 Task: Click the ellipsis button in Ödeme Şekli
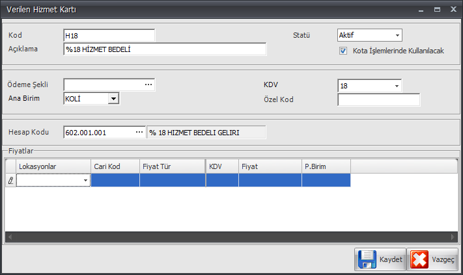[x=148, y=85]
